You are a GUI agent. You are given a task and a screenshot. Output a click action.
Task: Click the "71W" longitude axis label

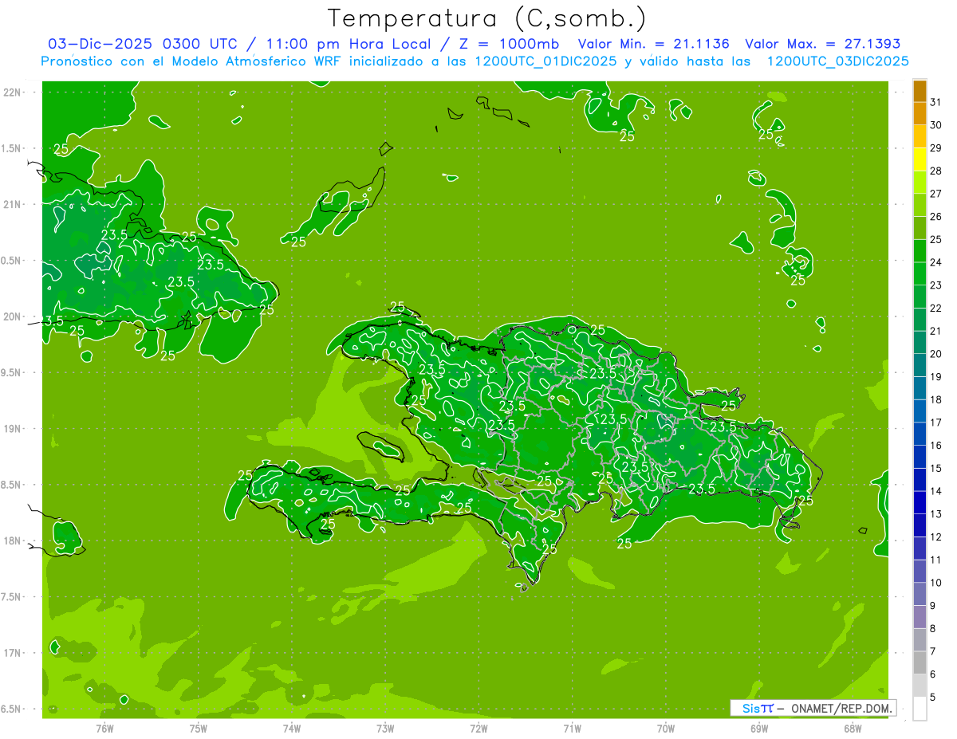coord(572,728)
